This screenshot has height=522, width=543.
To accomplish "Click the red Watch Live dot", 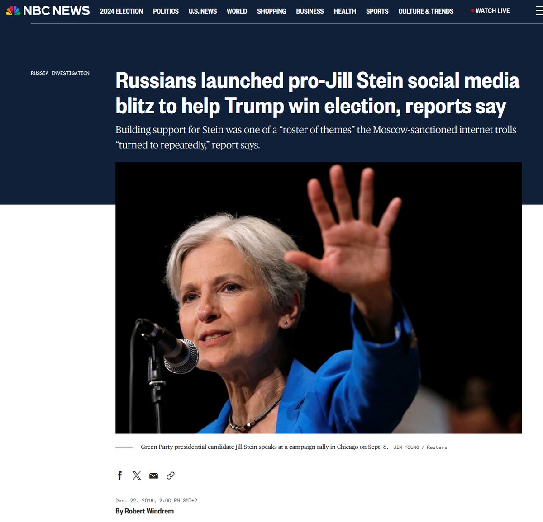I will [472, 10].
